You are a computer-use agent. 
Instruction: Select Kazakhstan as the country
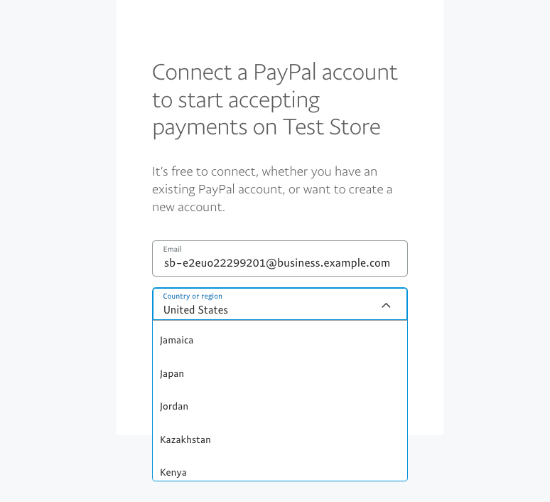(185, 439)
